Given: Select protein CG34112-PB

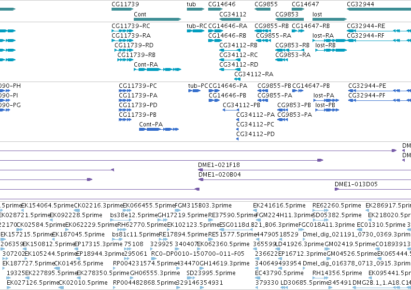Looking at the screenshot, I should [x=231, y=110].
